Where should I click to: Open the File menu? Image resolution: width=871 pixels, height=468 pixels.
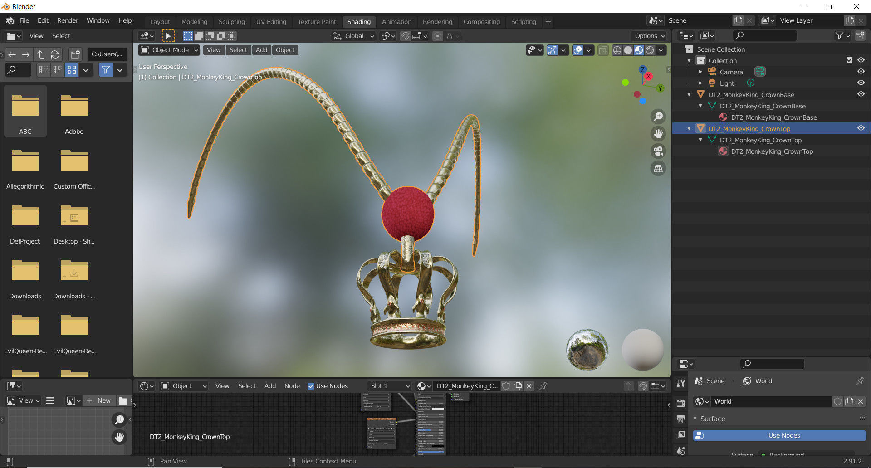pos(24,20)
